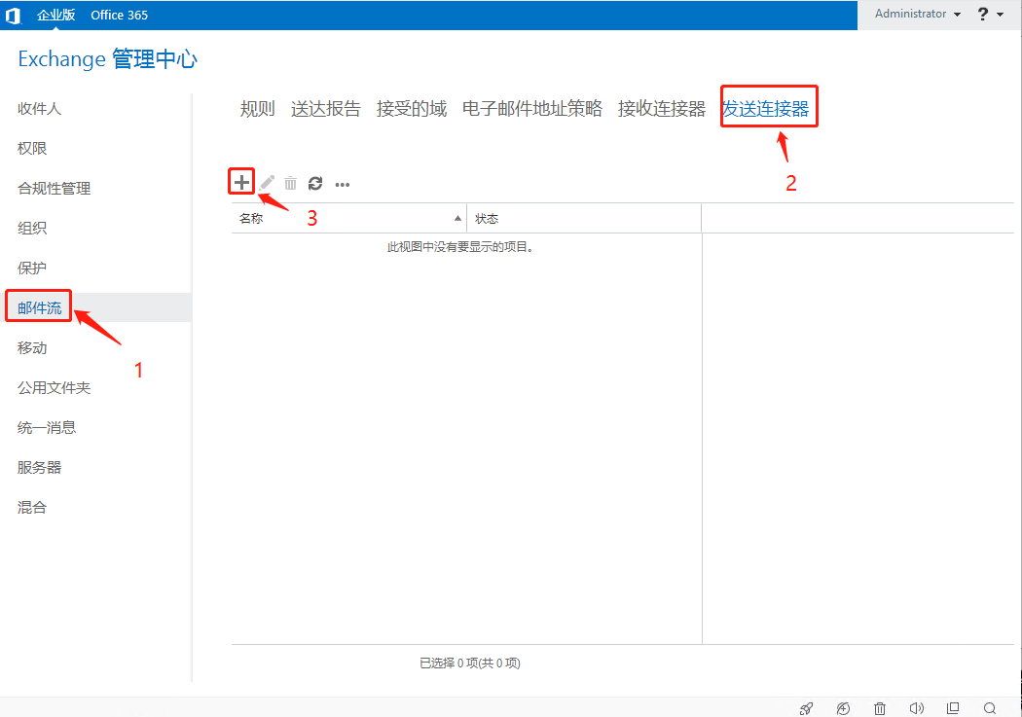Switch to the 送达报告 tab
1022x717 pixels.
click(x=326, y=109)
